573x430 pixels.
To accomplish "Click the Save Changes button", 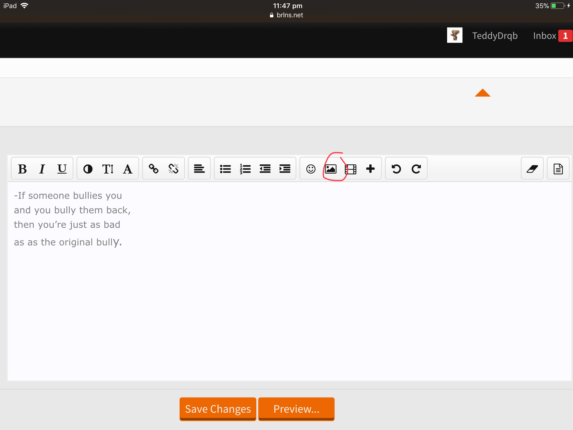I will pyautogui.click(x=218, y=409).
